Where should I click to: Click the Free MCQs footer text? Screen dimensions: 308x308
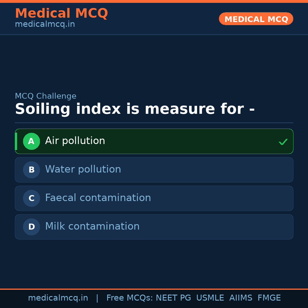[129, 298]
